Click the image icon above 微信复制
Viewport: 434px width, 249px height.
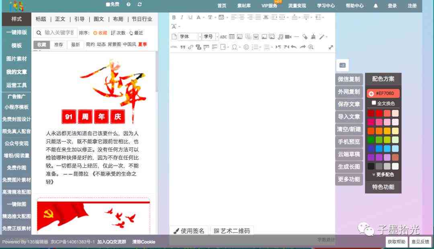342,65
